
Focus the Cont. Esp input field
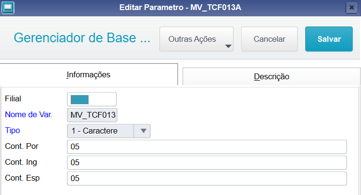(x=207, y=179)
